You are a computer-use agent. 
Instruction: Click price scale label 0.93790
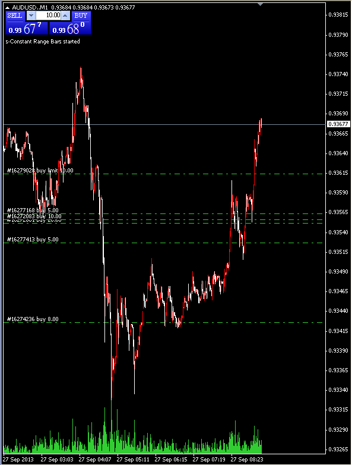[x=338, y=35]
